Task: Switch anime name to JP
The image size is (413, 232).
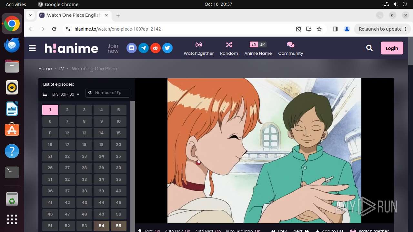Action: click(x=262, y=44)
